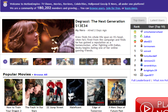
Task: Switch to the Top Users tab
Action: coord(139,21)
